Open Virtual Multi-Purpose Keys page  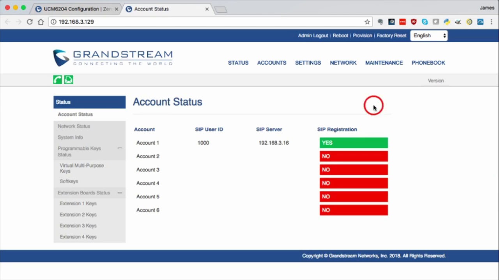tap(82, 168)
